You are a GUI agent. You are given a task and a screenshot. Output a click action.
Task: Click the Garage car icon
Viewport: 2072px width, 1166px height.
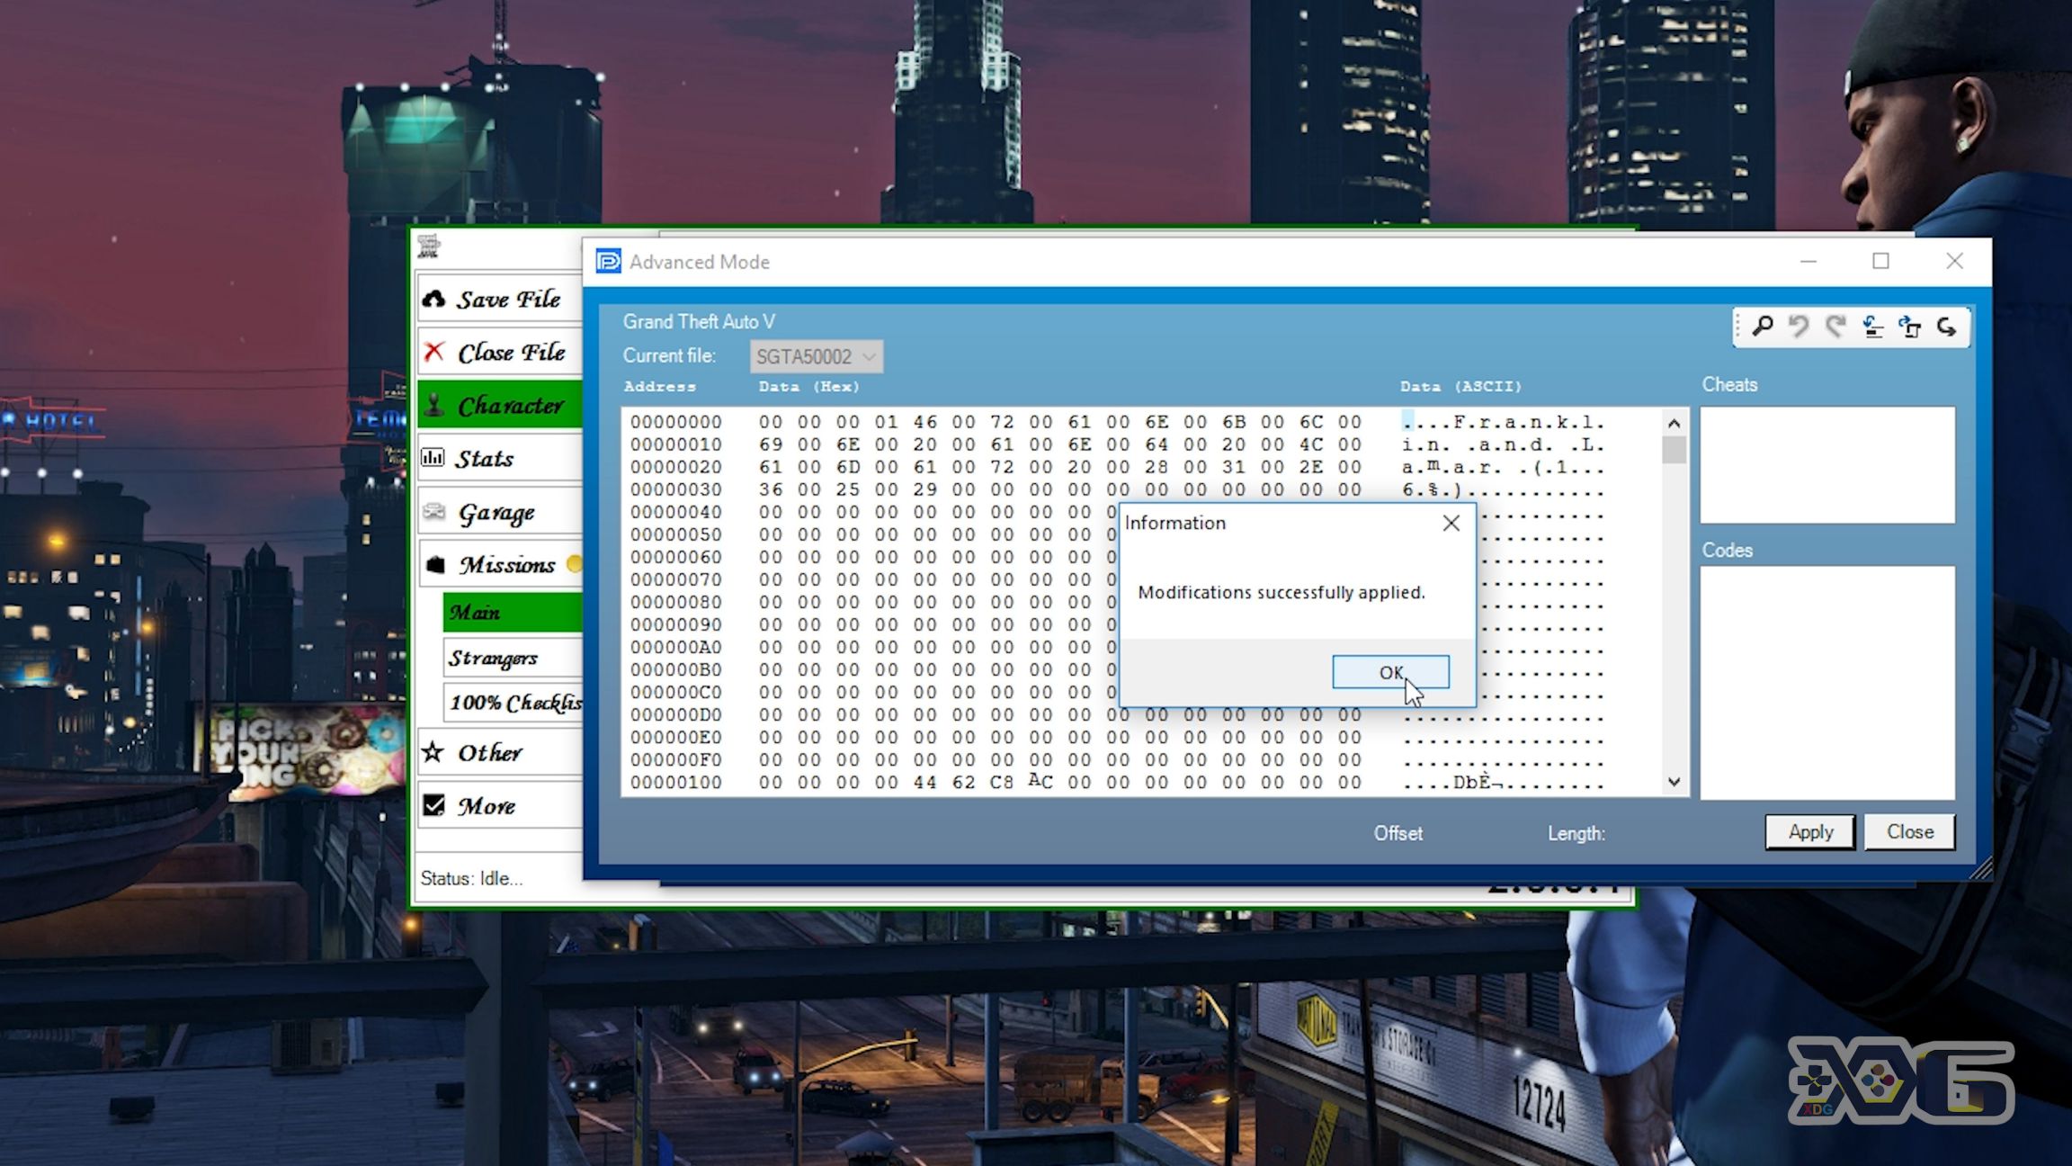pyautogui.click(x=434, y=512)
